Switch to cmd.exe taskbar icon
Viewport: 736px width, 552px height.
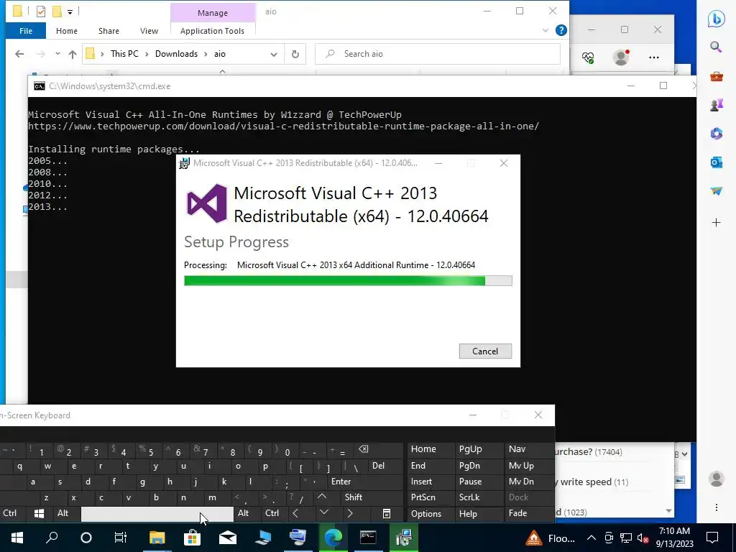coord(368,538)
